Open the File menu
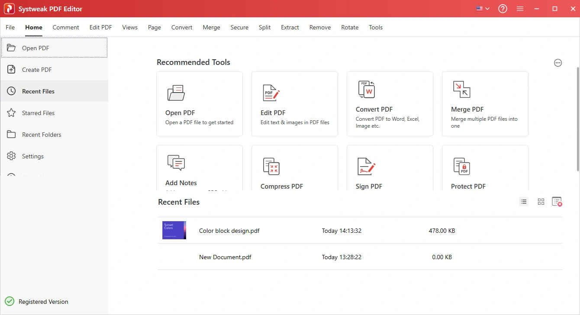580x315 pixels. tap(10, 27)
